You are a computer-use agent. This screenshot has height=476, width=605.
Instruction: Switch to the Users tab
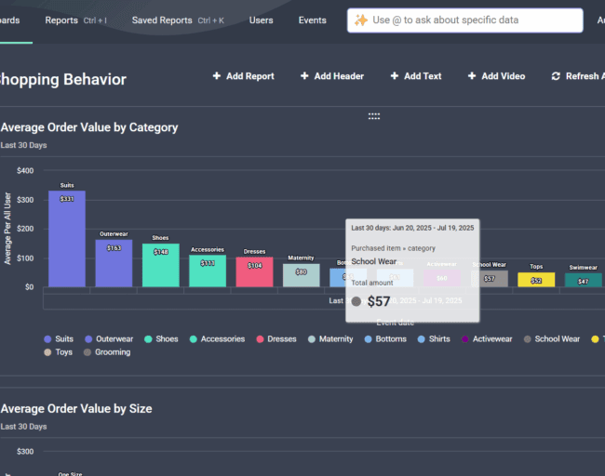tap(262, 20)
